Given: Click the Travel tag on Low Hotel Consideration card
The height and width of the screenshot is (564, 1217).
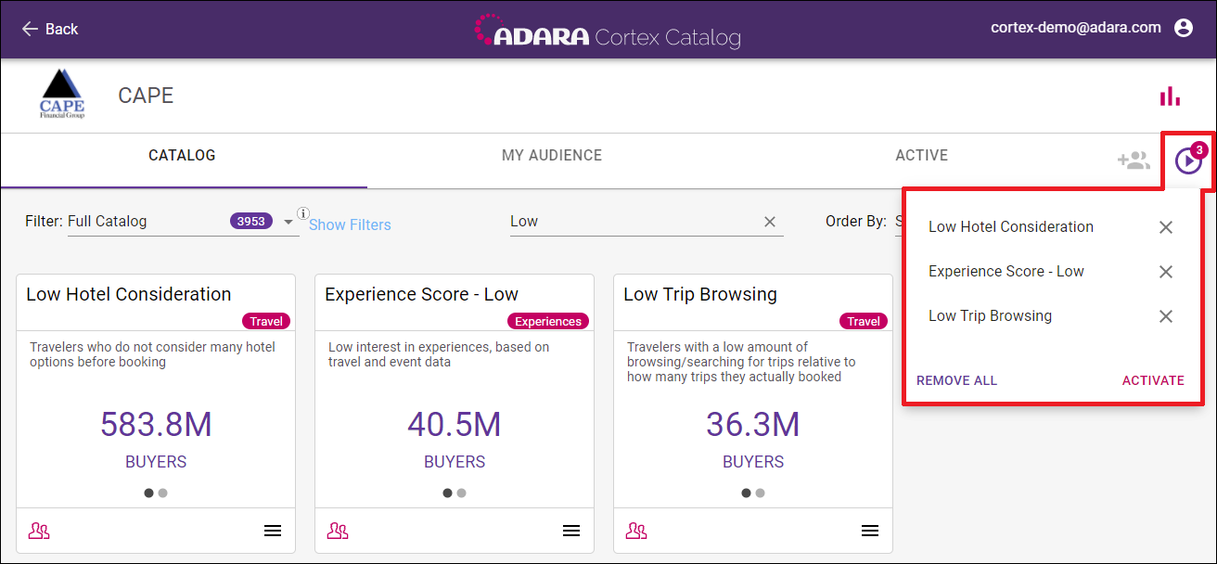Looking at the screenshot, I should 266,322.
